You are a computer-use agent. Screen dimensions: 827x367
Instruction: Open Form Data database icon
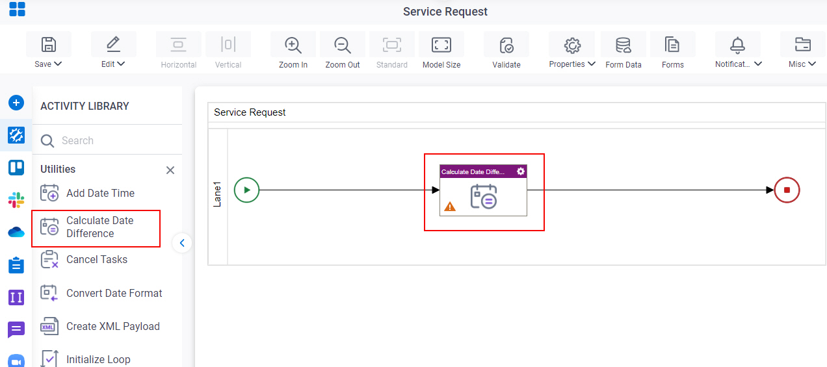tap(624, 44)
